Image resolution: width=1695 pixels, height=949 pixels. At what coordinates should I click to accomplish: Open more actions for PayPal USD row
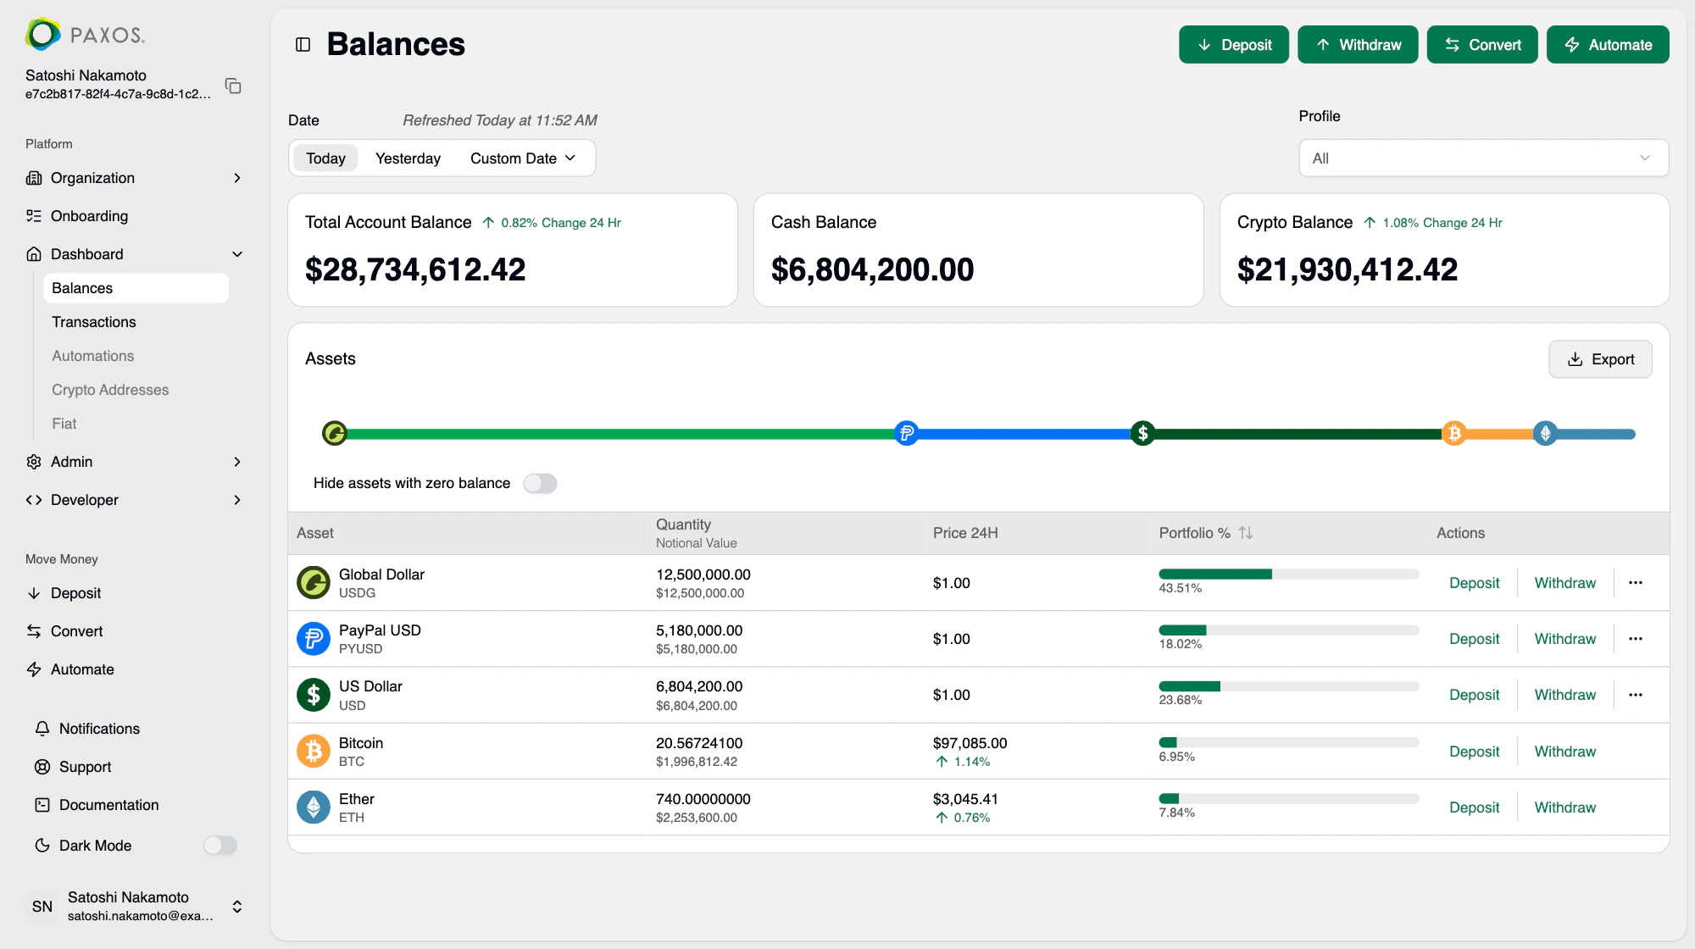1635,639
